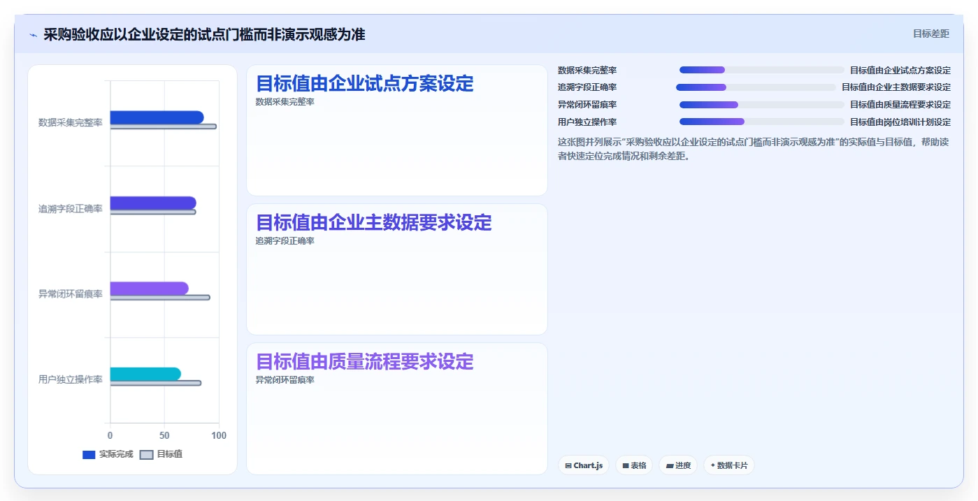The image size is (978, 501).
Task: Open the card 目标值由质量流程要求设定
Action: pos(397,409)
